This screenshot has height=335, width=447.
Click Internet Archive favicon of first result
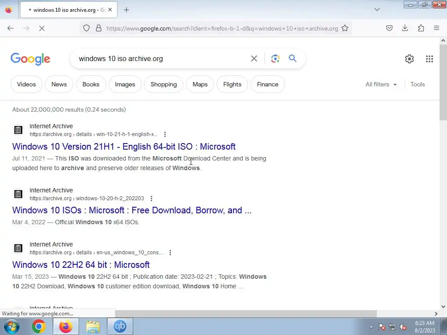(x=18, y=130)
